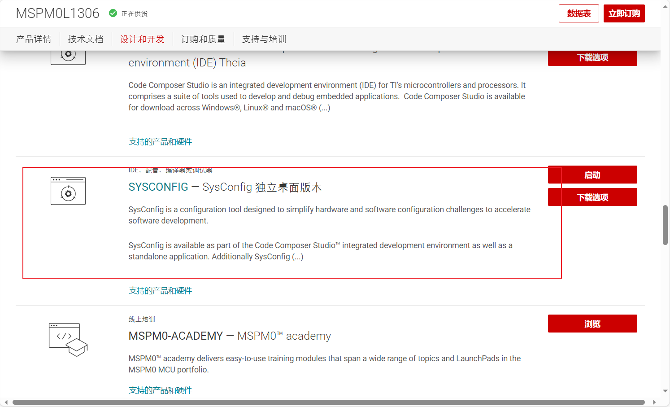Click the SYSCONFIG product title link
Image resolution: width=670 pixels, height=407 pixels.
(158, 187)
